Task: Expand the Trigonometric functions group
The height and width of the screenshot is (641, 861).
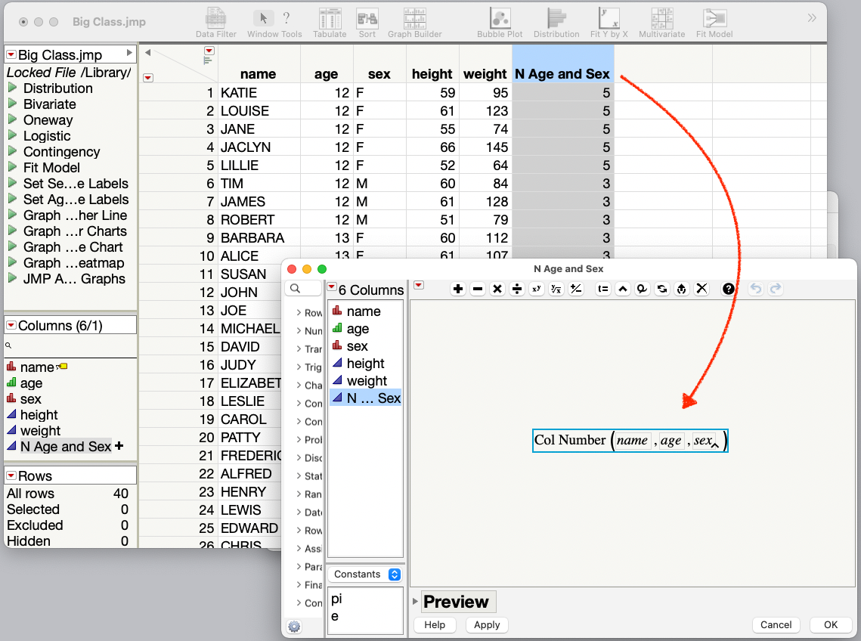Action: pyautogui.click(x=311, y=367)
